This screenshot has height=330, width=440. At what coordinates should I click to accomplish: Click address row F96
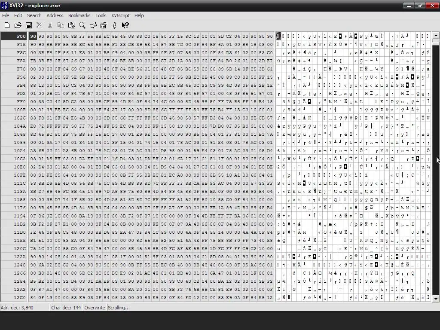(14, 77)
